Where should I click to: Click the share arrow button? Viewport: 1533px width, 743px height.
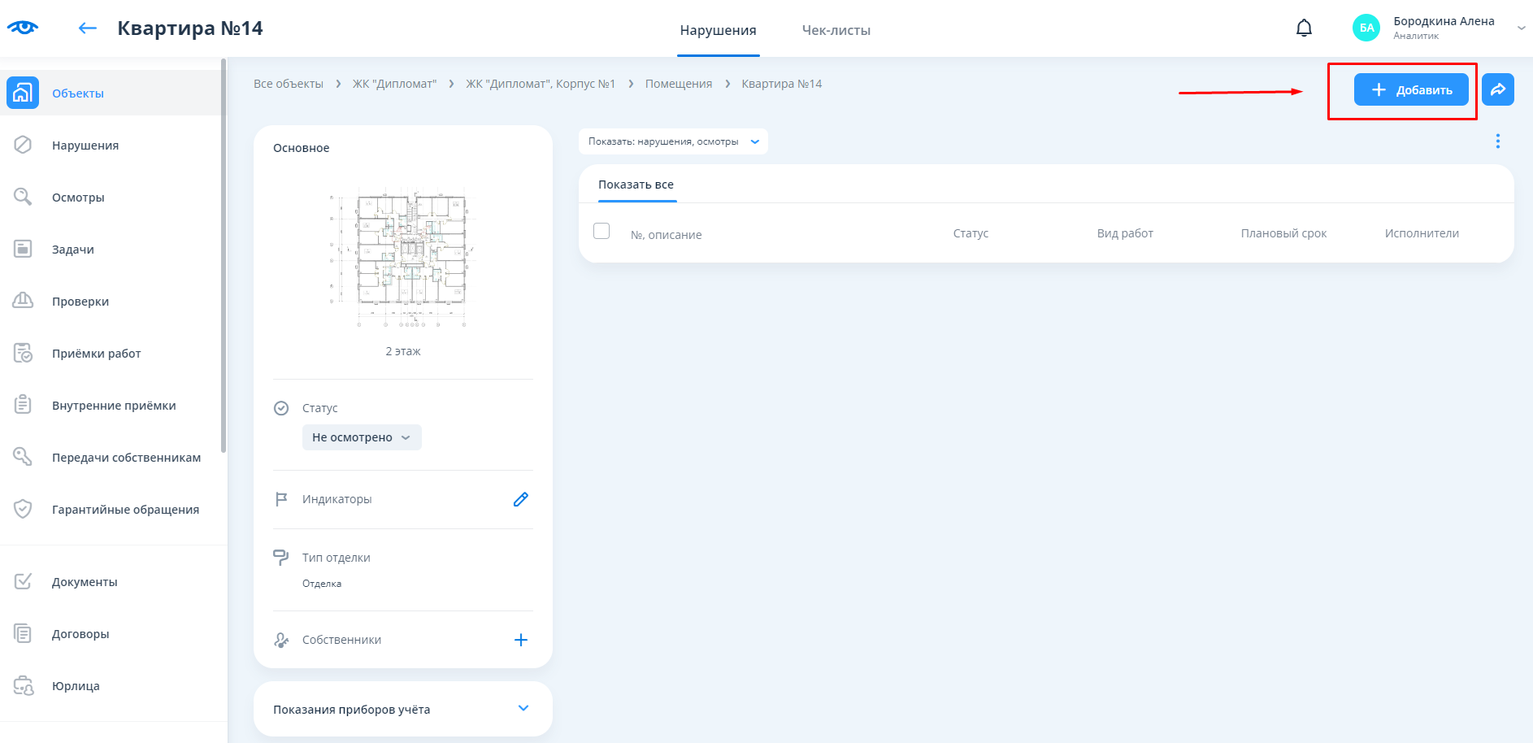point(1497,89)
